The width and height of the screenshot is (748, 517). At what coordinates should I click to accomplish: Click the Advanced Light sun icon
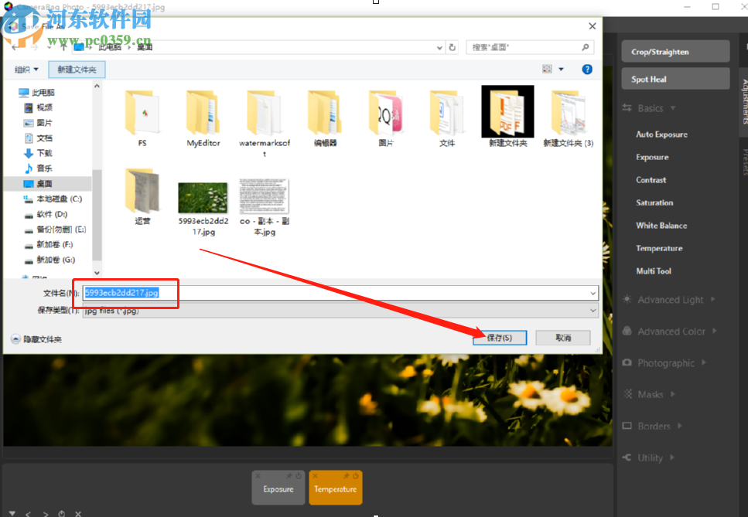[627, 299]
